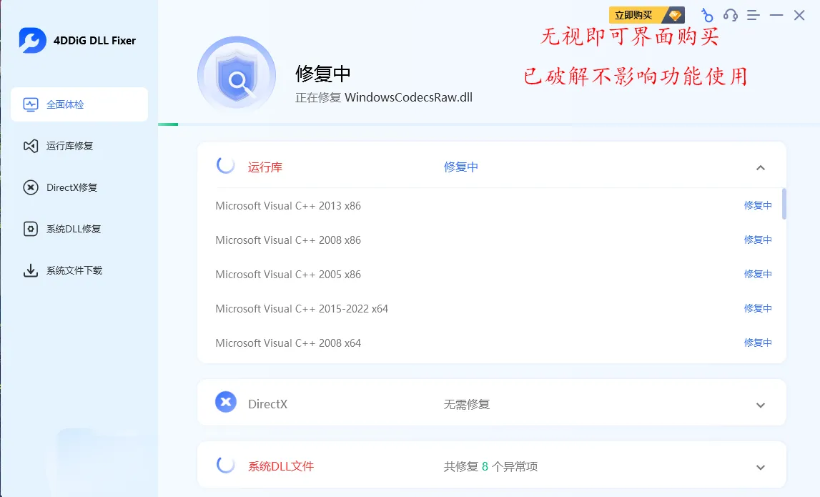Select Microsoft Visual C++ 2005 x86 row
820x497 pixels.
(x=494, y=274)
